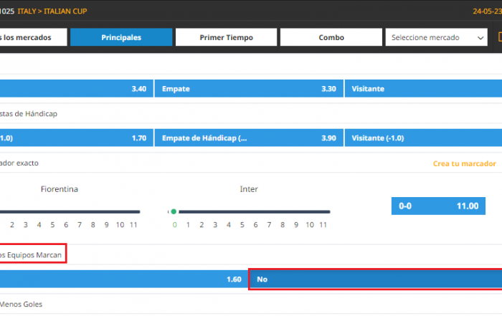Open the Crea tu marcador link

[x=464, y=163]
